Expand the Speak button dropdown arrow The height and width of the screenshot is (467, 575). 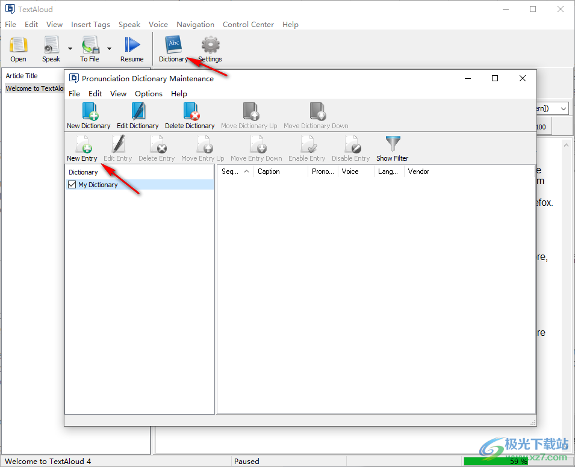click(x=70, y=49)
